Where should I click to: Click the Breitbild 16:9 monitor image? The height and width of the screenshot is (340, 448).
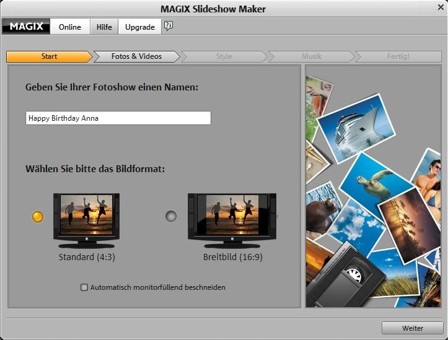click(x=232, y=220)
